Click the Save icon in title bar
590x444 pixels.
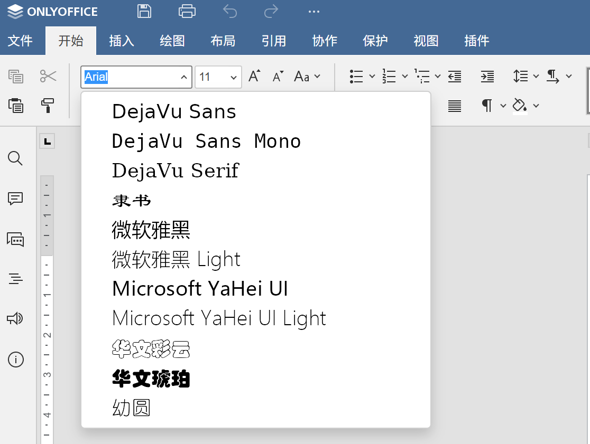click(144, 11)
